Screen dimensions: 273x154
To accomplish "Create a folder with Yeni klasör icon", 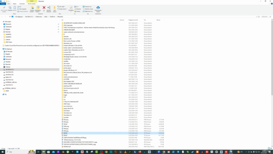I will (x=55, y=8).
